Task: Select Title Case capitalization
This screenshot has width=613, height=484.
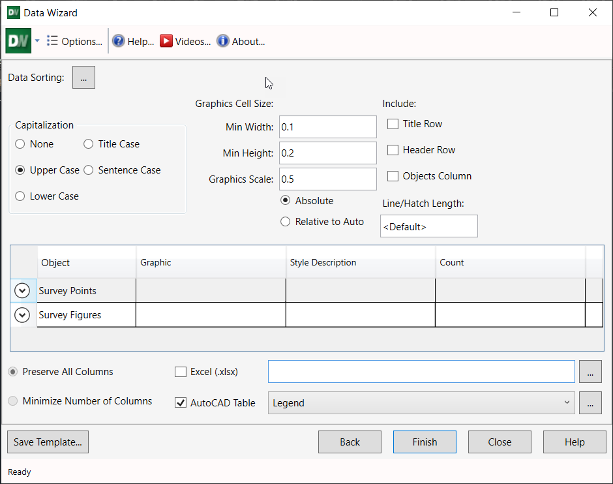Action: [89, 144]
